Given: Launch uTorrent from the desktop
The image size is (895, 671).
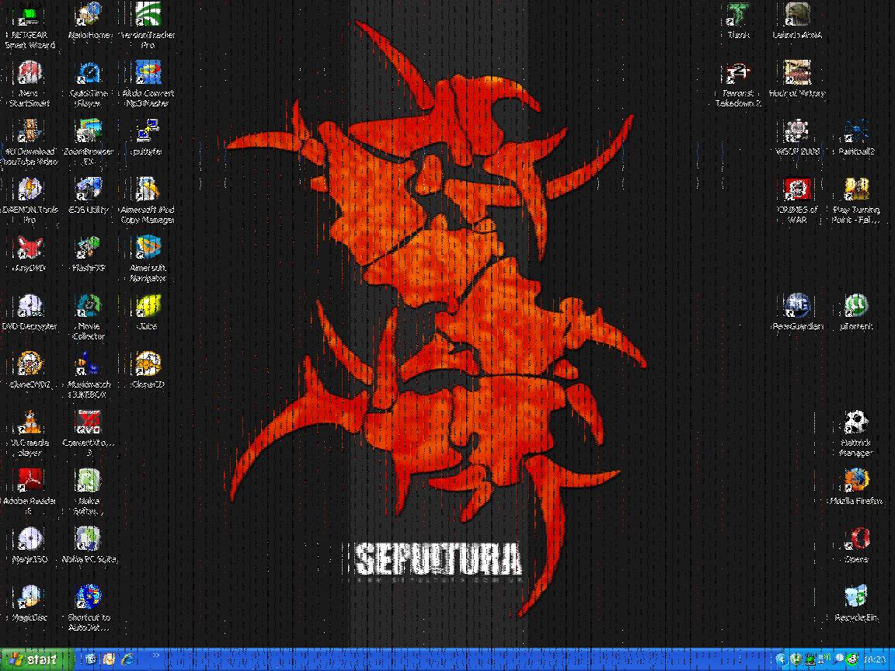Looking at the screenshot, I should (x=856, y=313).
